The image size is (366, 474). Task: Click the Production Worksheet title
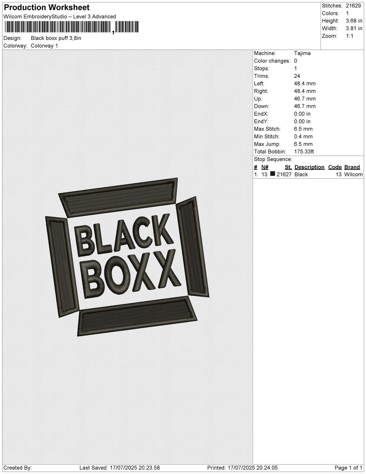click(x=47, y=7)
